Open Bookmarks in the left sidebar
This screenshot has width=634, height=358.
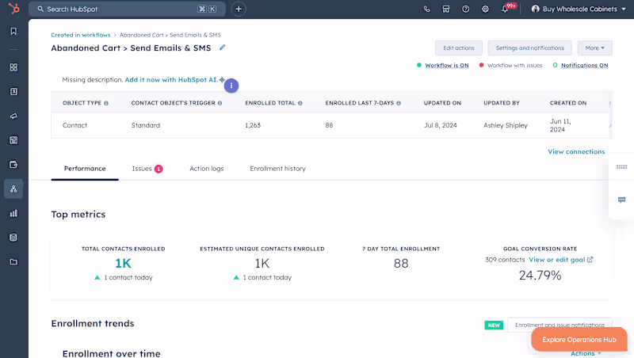click(x=13, y=32)
